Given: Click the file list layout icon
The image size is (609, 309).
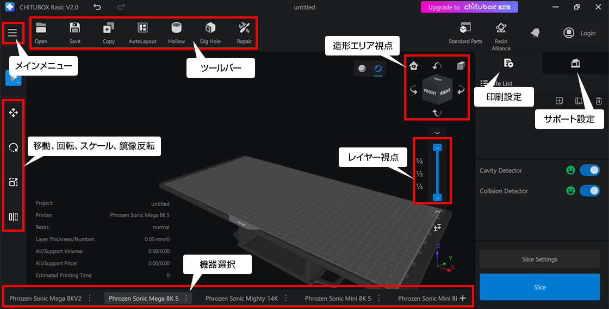Looking at the screenshot, I should 579,101.
